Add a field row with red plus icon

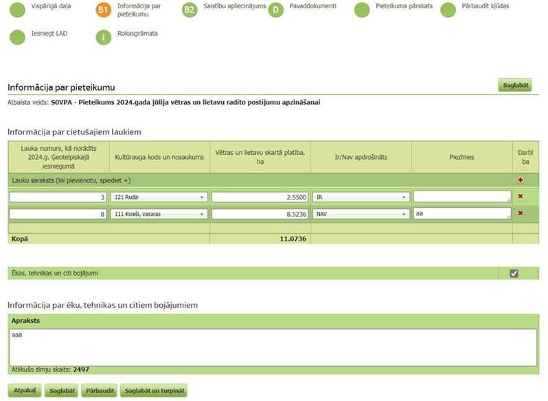520,180
